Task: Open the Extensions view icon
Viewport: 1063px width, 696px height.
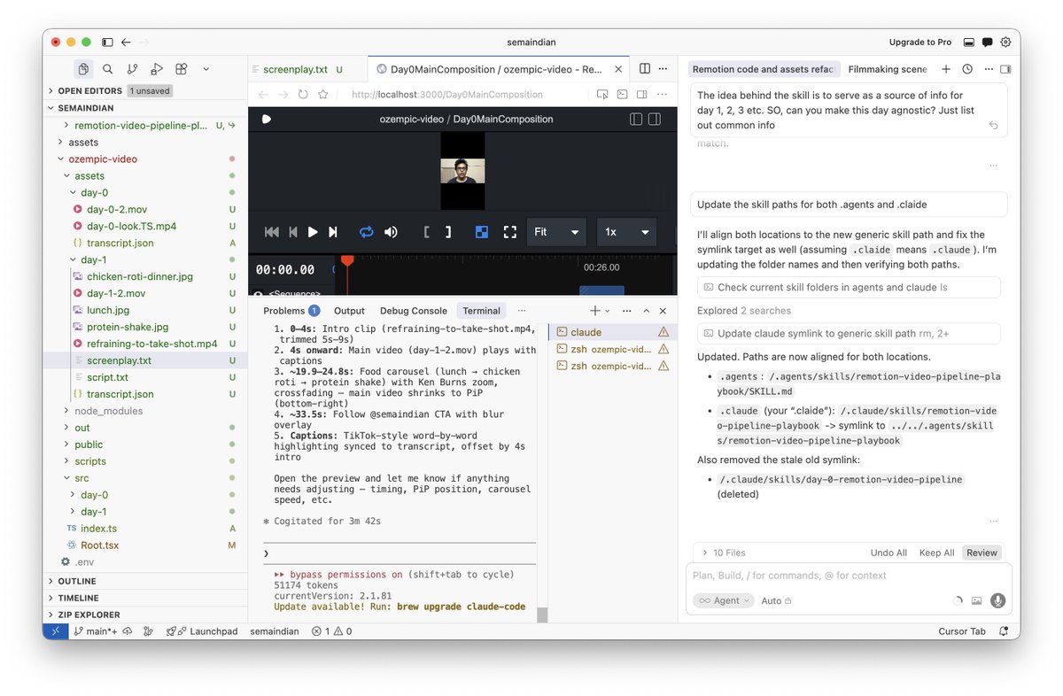Action: 181,68
